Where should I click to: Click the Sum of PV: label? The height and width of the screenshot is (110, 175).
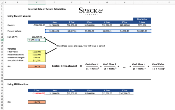pos(12,37)
